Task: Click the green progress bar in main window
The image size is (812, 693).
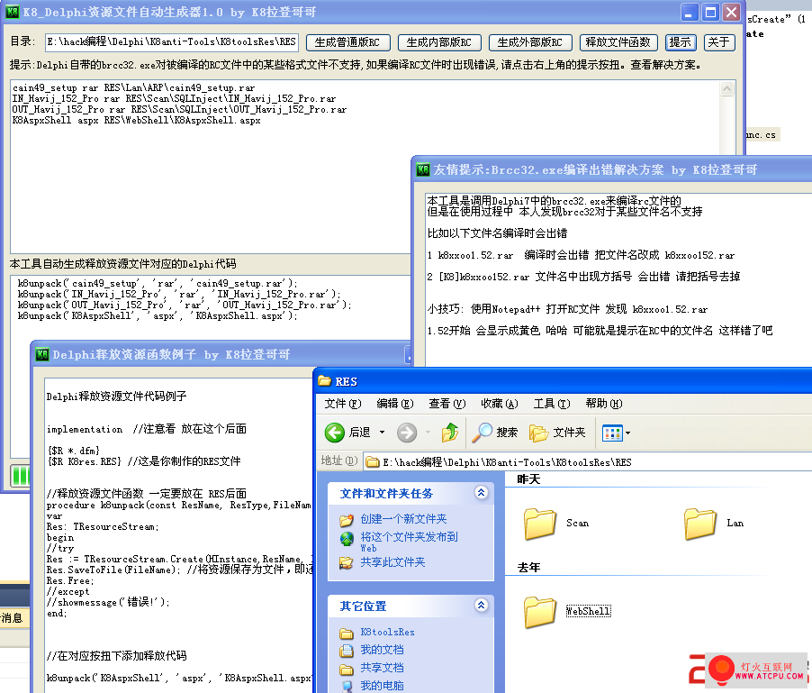Action: (21, 475)
